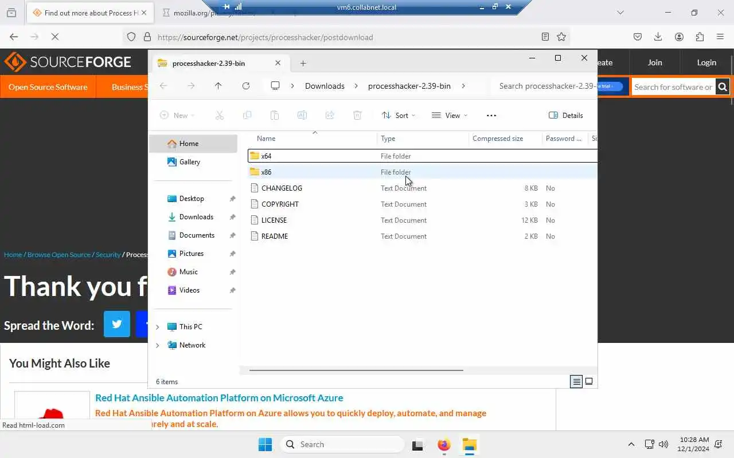
Task: Click Login on the SourceForge page
Action: [x=706, y=62]
